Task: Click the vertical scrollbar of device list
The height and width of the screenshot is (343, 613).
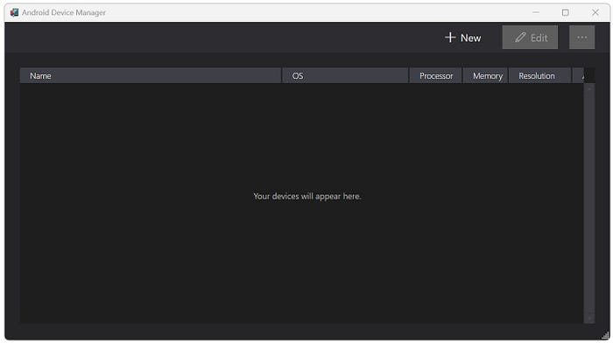Action: tap(589, 203)
